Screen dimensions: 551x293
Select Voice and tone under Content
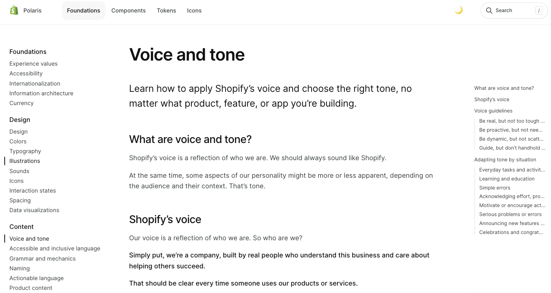29,239
